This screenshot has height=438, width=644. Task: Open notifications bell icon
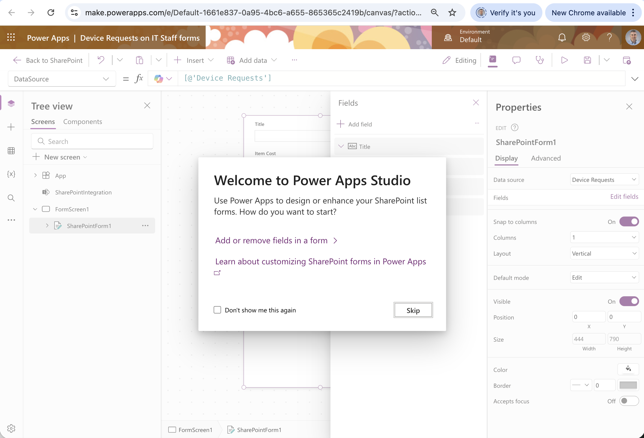tap(562, 37)
